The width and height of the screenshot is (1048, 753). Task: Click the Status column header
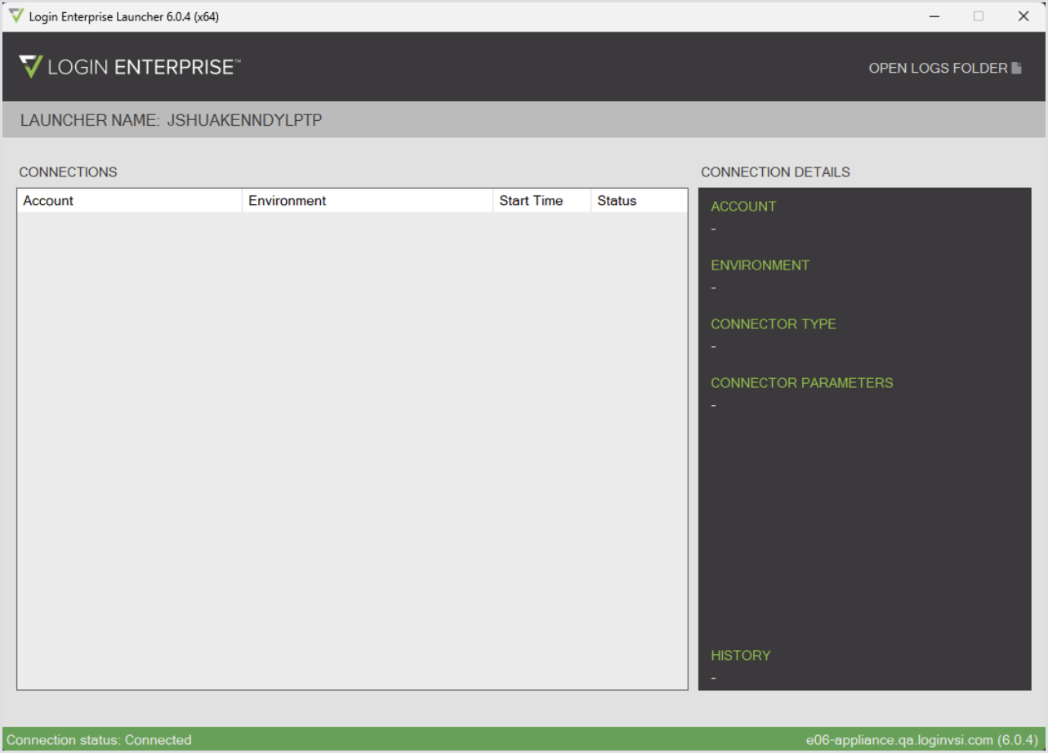tap(639, 201)
